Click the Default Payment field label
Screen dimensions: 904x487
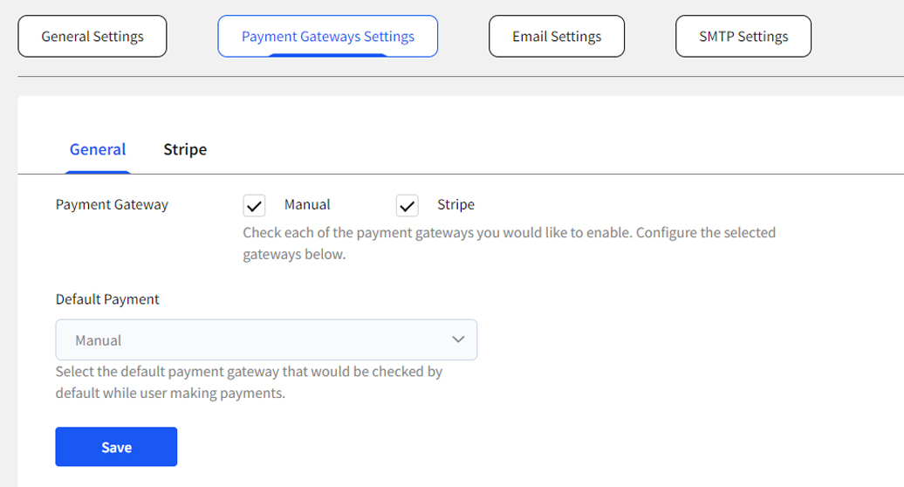107,299
